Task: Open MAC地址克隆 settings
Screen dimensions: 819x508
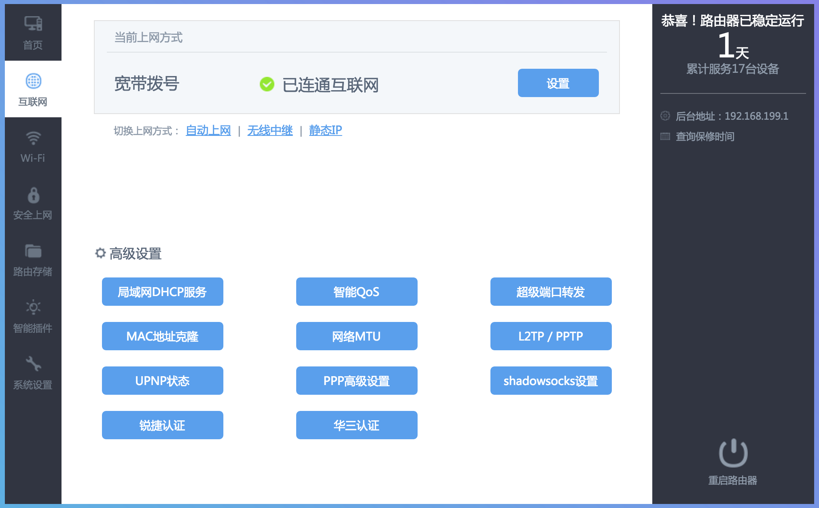Action: pos(162,336)
